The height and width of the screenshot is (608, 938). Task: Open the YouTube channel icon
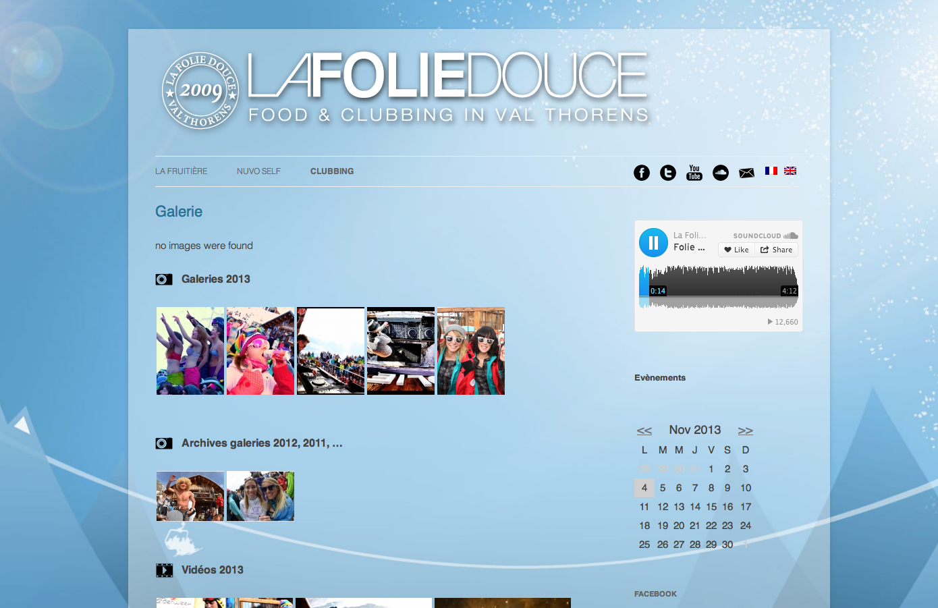tap(694, 173)
